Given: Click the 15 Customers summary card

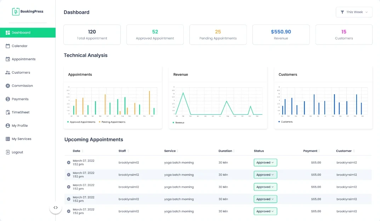Looking at the screenshot, I should 344,35.
